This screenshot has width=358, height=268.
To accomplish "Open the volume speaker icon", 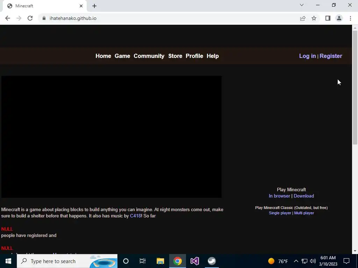I will pyautogui.click(x=313, y=261).
